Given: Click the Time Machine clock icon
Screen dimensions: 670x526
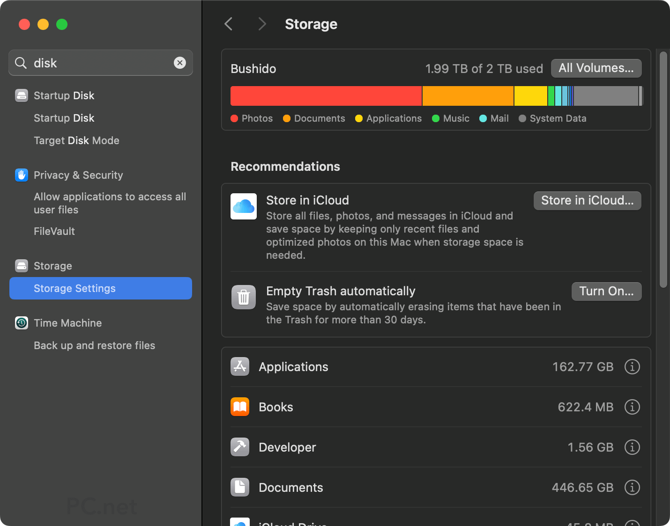Looking at the screenshot, I should tap(22, 323).
